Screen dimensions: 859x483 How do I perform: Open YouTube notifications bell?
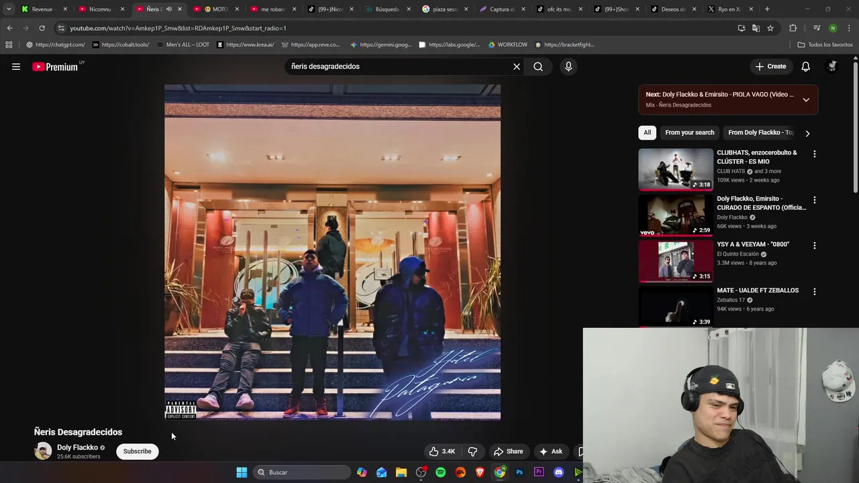point(805,66)
